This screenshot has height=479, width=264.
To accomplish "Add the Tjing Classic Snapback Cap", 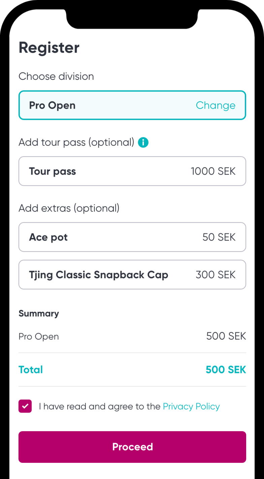I will [132, 275].
